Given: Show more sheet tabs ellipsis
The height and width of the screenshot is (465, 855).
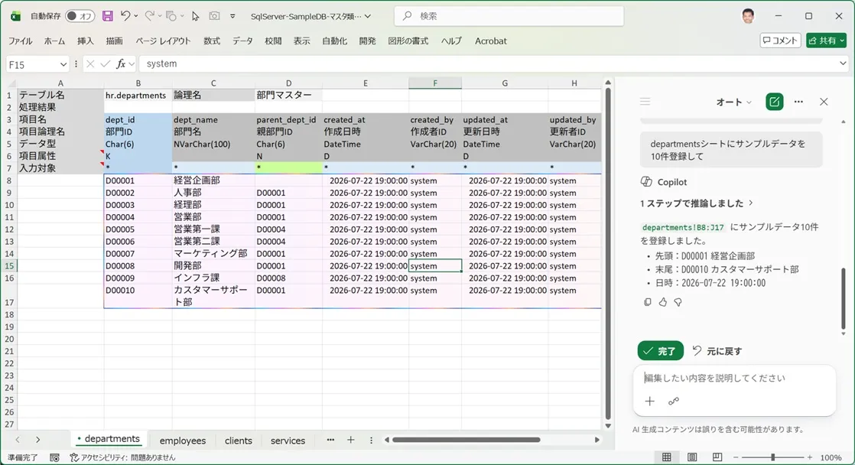Looking at the screenshot, I should (x=330, y=440).
